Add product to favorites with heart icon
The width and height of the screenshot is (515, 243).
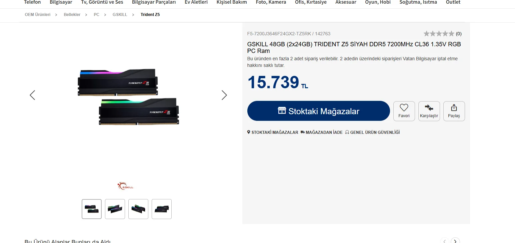tap(404, 111)
